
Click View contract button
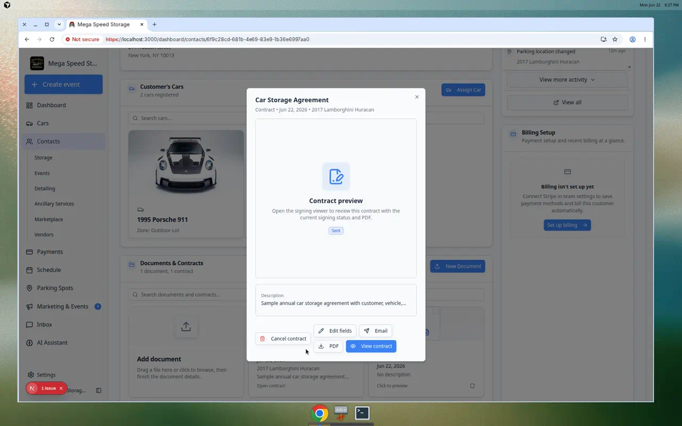pyautogui.click(x=371, y=346)
